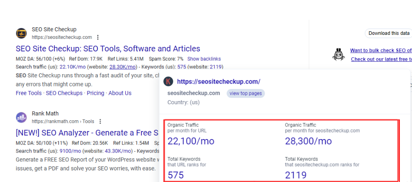Click the 9100/mo search traffic link

(70, 151)
